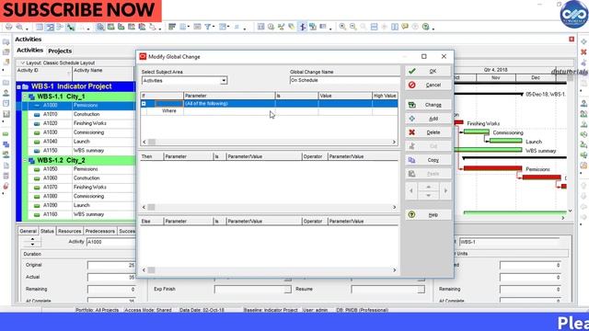Image resolution: width=589 pixels, height=331 pixels.
Task: Click the Bars toolbar icon
Action: click(172, 27)
